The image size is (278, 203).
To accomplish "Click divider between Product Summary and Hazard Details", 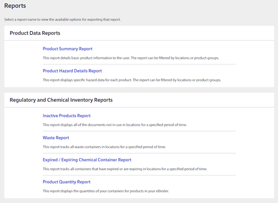I will 139,64.
